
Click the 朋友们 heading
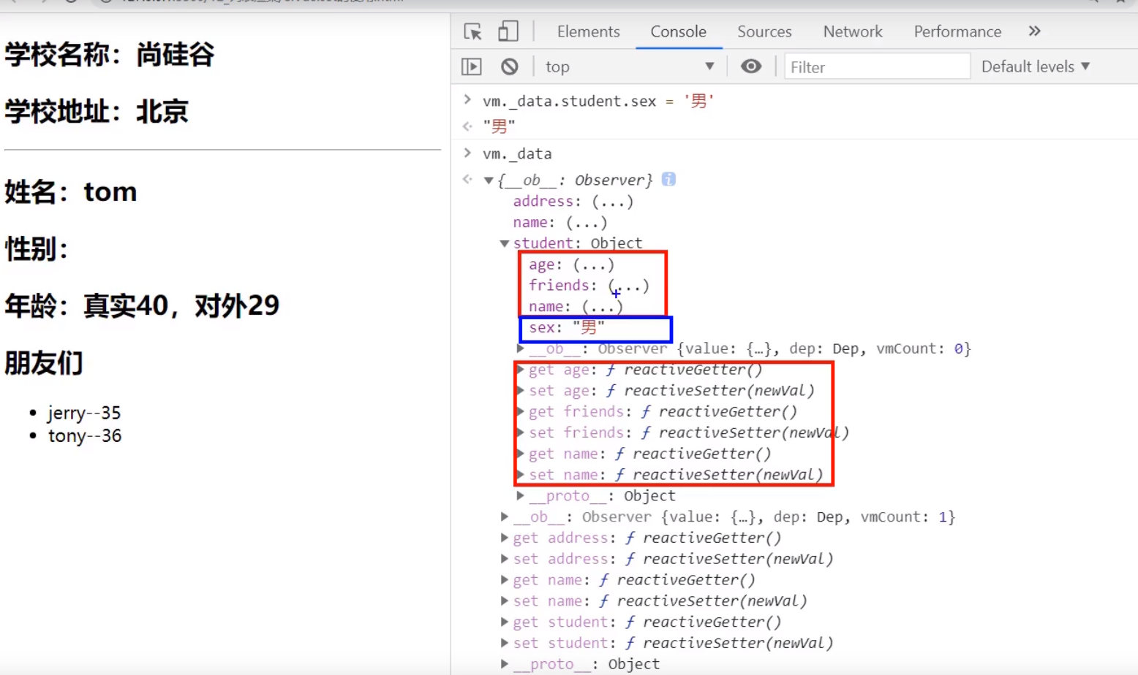[x=44, y=362]
